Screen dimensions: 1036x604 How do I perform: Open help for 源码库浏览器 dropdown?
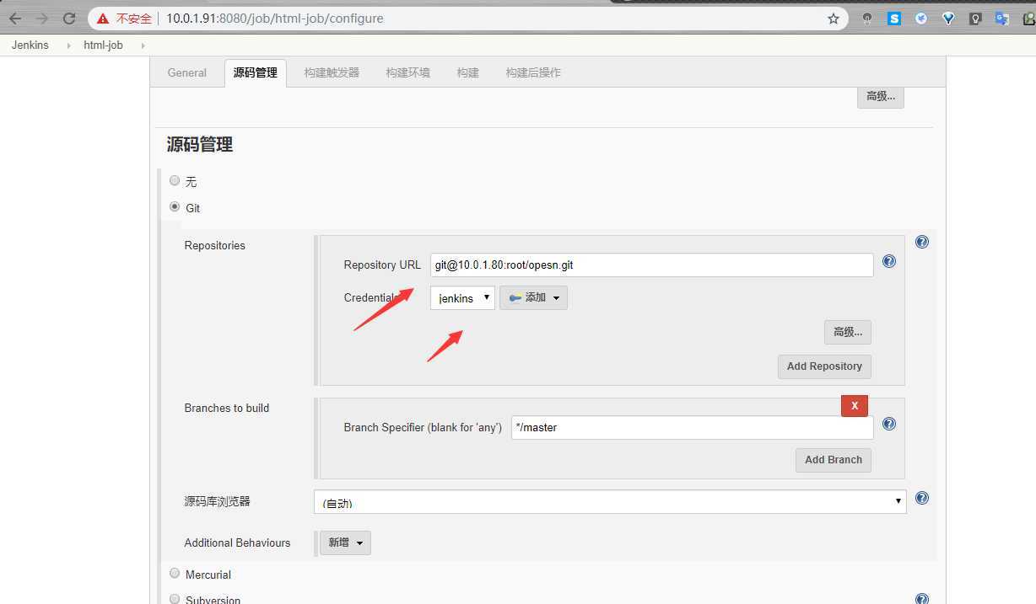tap(922, 498)
